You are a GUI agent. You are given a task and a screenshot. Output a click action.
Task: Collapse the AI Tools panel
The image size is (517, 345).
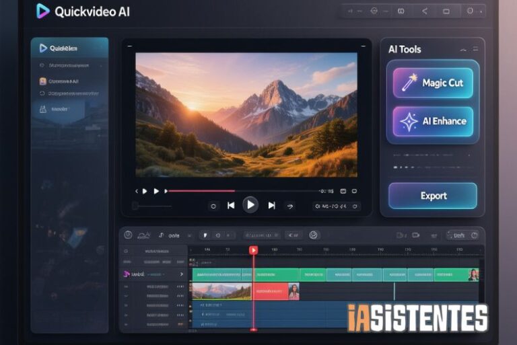tap(463, 50)
